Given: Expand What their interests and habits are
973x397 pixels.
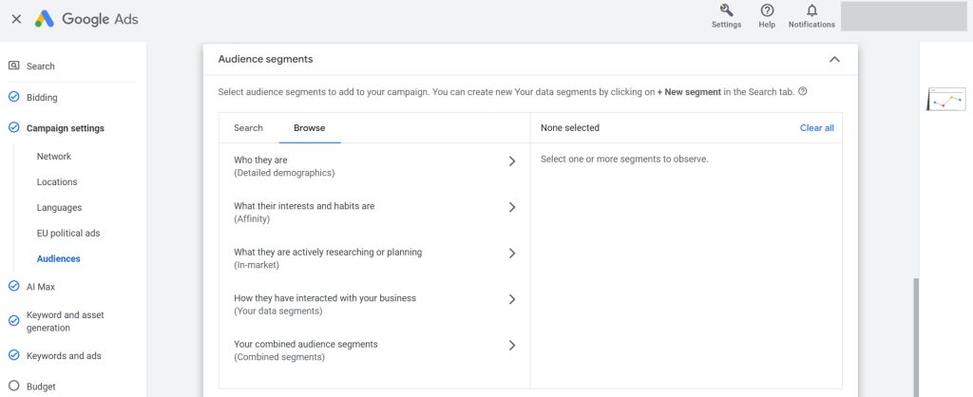Looking at the screenshot, I should (x=511, y=207).
